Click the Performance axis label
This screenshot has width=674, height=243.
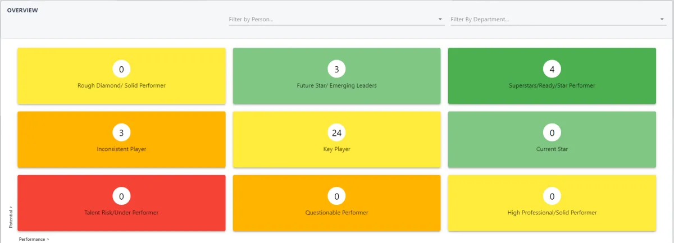[x=34, y=239]
